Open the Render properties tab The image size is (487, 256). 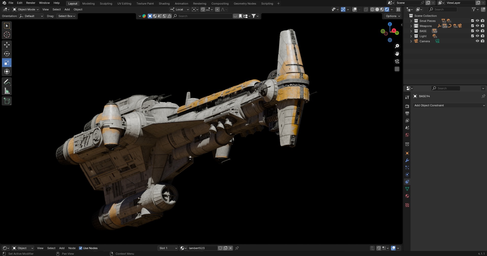[x=407, y=106]
